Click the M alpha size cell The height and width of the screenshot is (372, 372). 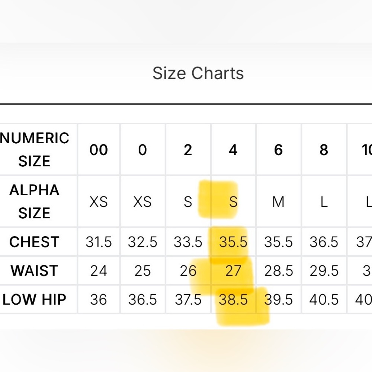(x=278, y=202)
